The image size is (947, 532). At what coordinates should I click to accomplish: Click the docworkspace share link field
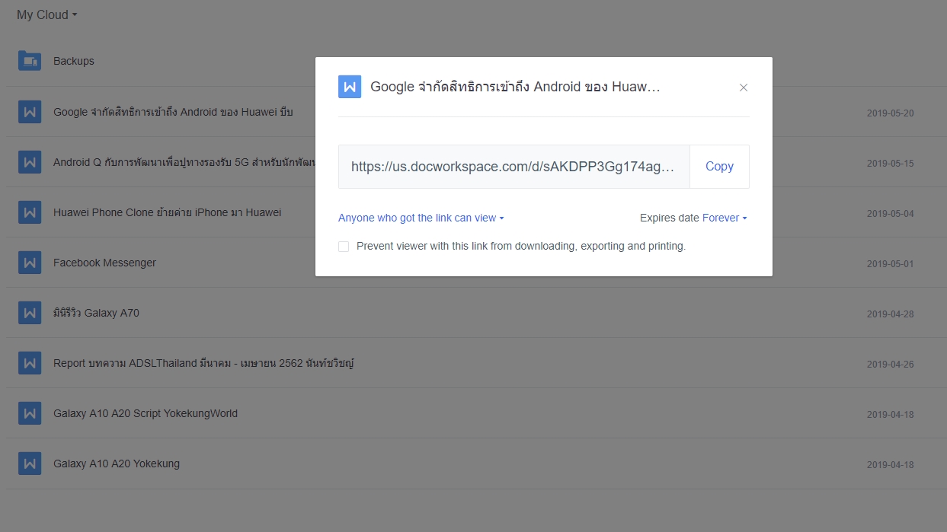[514, 167]
